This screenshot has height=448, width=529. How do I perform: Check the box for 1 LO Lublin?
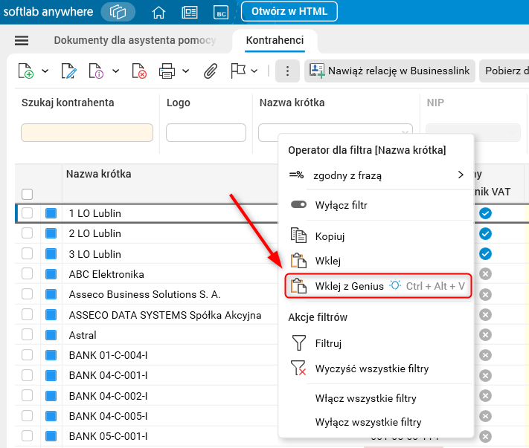pos(28,213)
